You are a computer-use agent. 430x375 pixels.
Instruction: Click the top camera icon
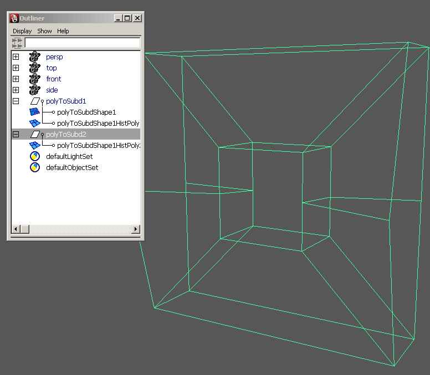34,68
